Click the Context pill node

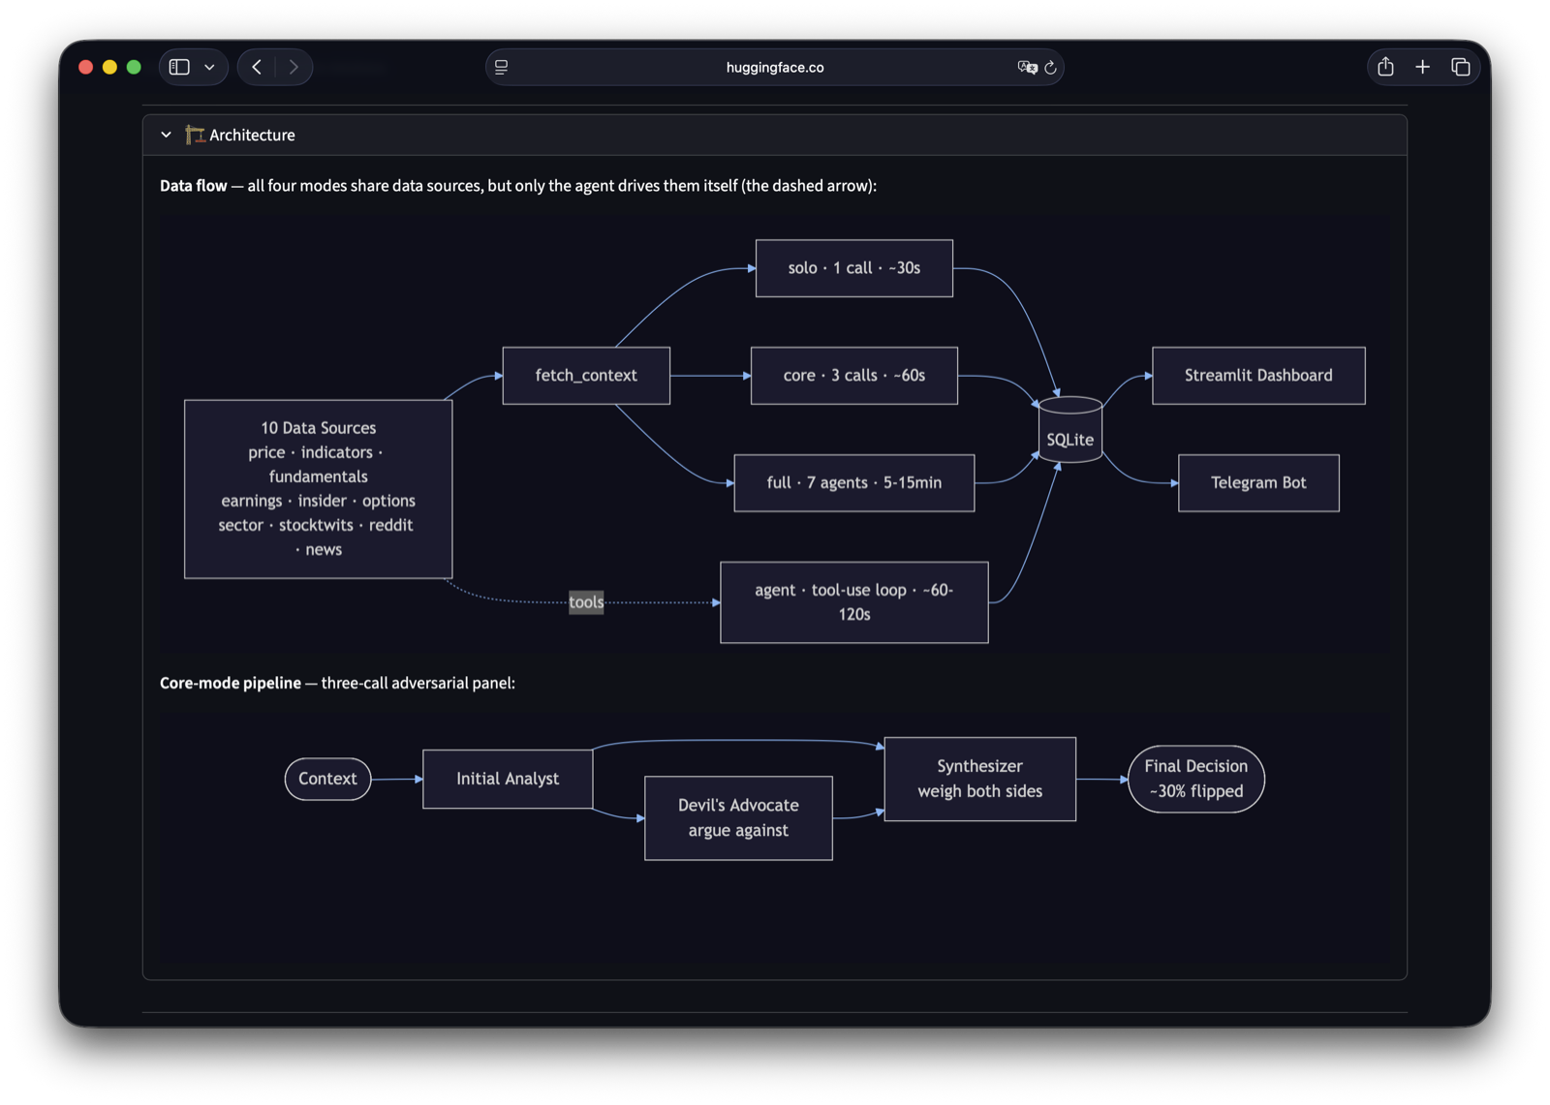pyautogui.click(x=327, y=779)
